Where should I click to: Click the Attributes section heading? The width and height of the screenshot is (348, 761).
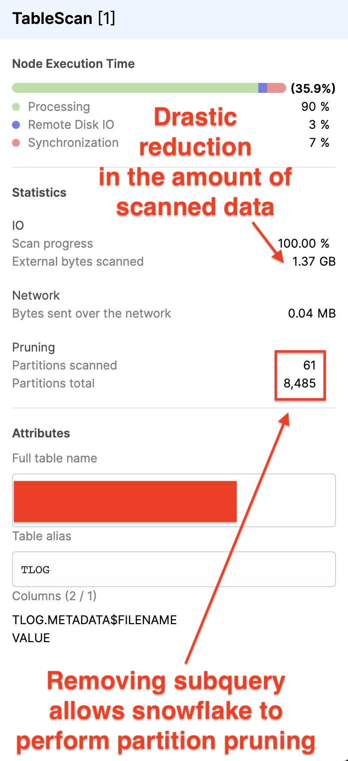[41, 433]
